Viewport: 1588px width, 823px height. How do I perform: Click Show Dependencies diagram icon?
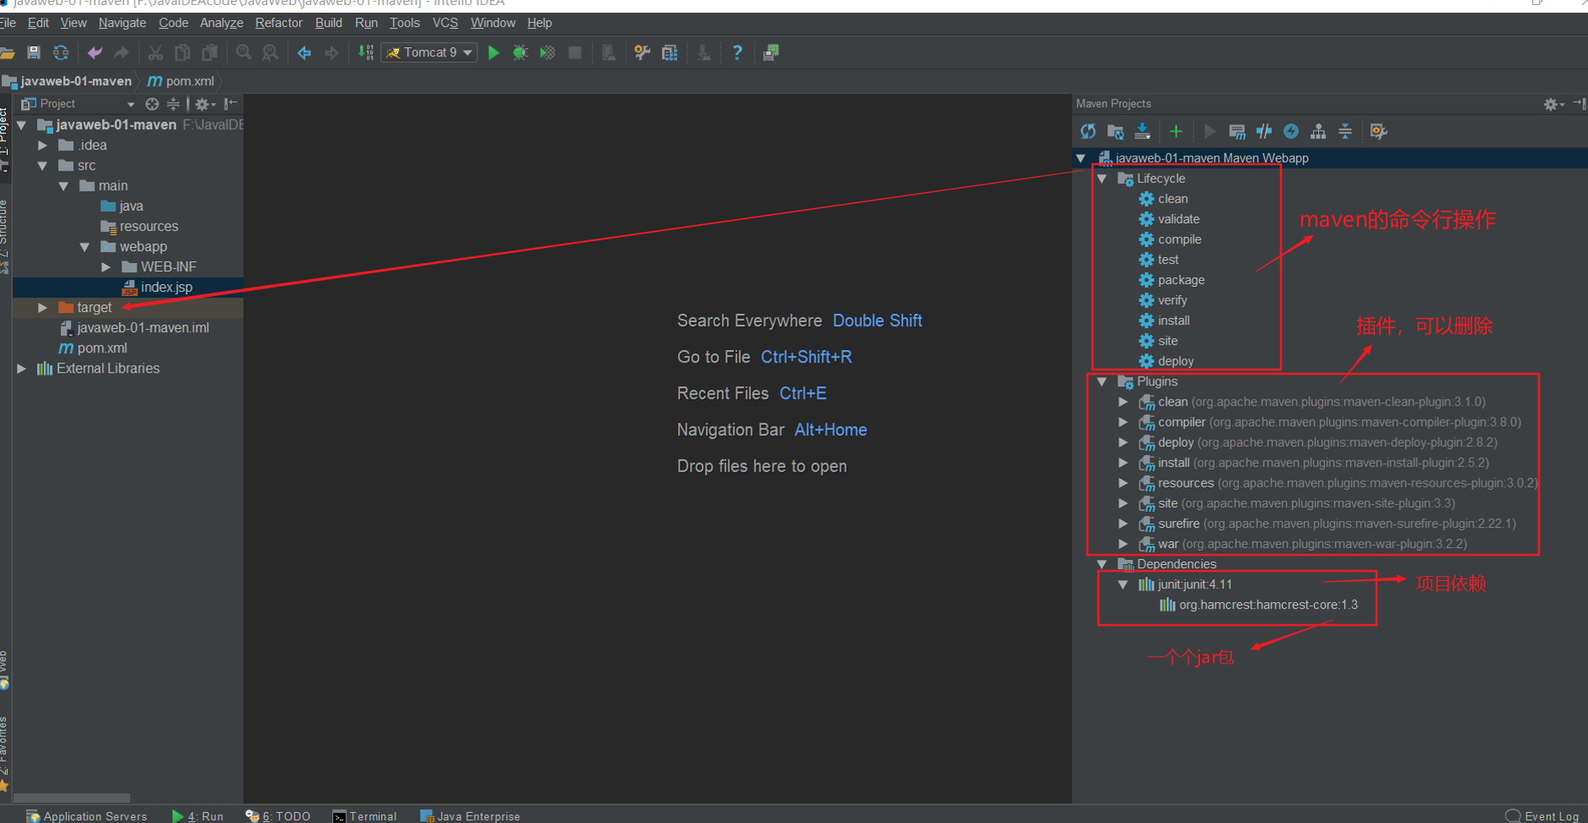pyautogui.click(x=1318, y=132)
